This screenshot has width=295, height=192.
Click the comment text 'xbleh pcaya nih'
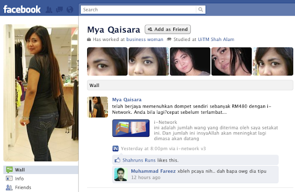222,171
